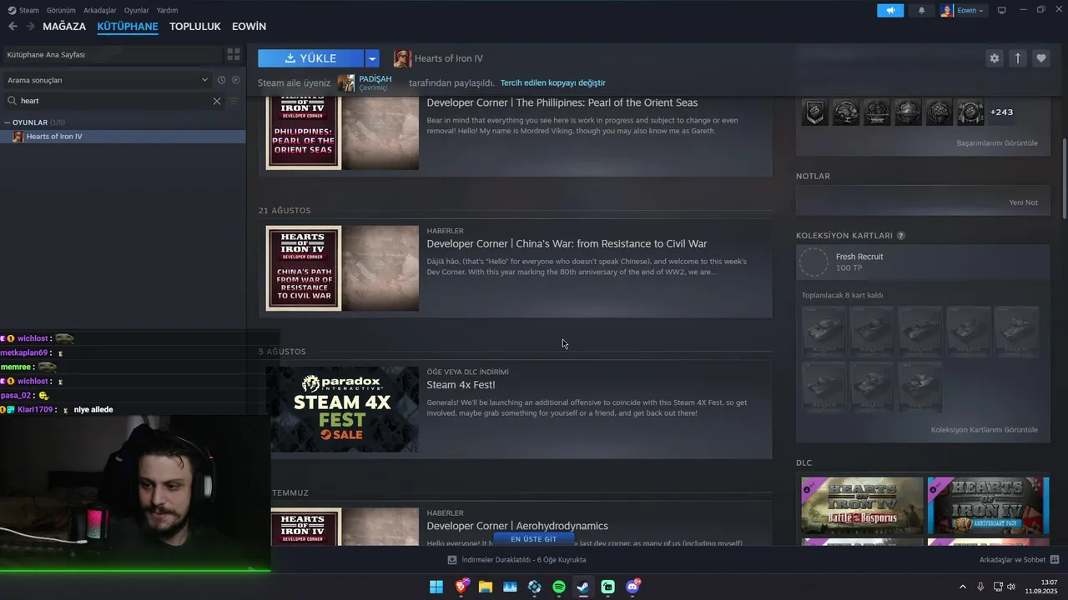This screenshot has height=600, width=1068.
Task: Open the Yardım menu
Action: click(167, 10)
